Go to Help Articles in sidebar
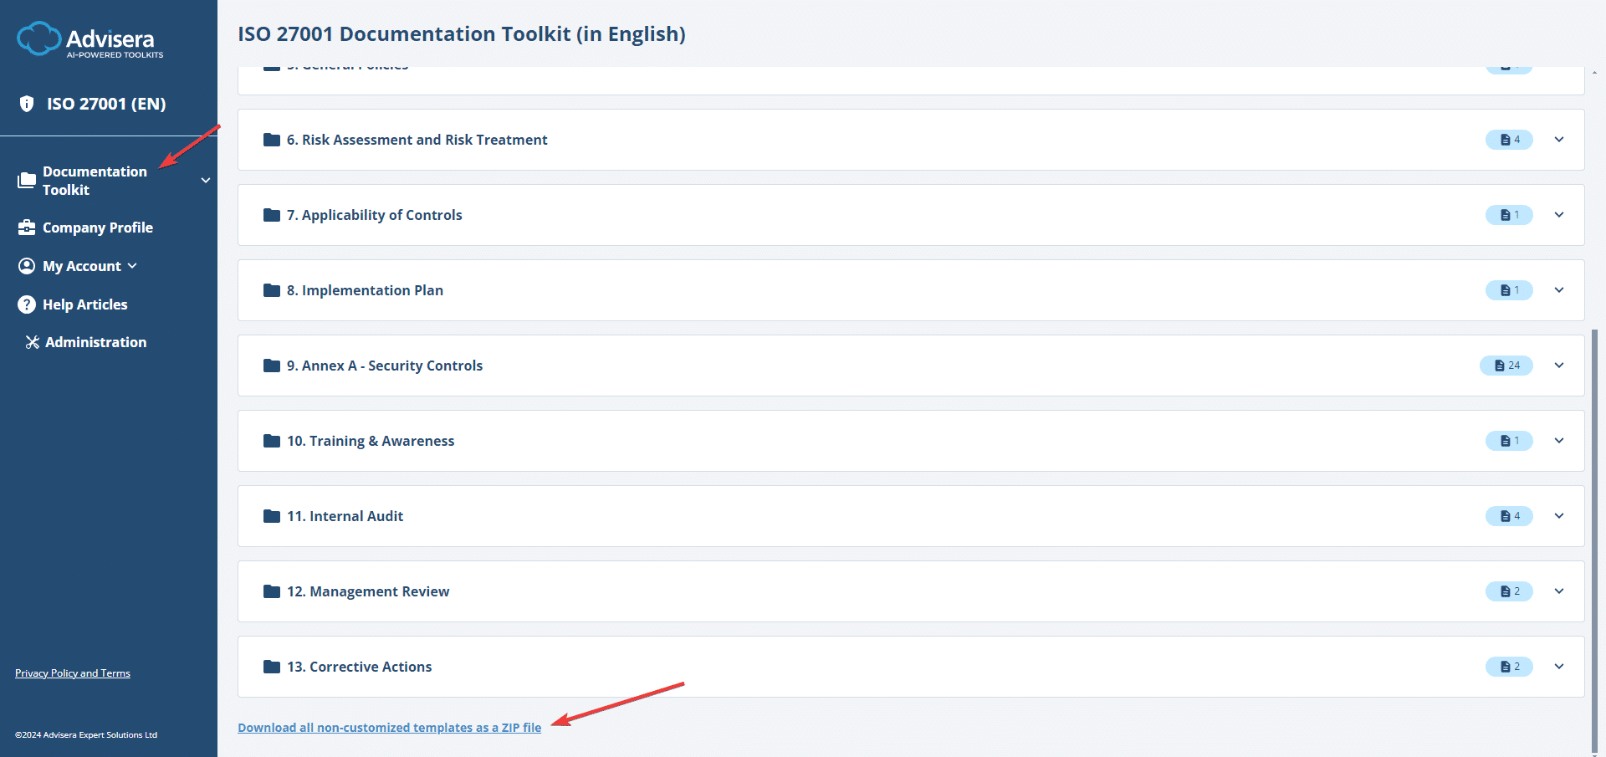1606x757 pixels. click(x=85, y=304)
